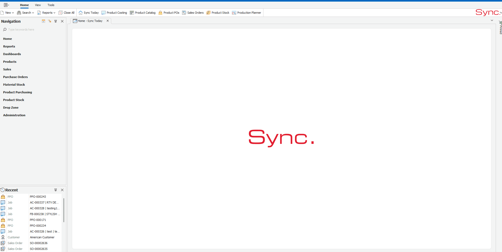Switch to the Home ribbon tab

(x=24, y=5)
